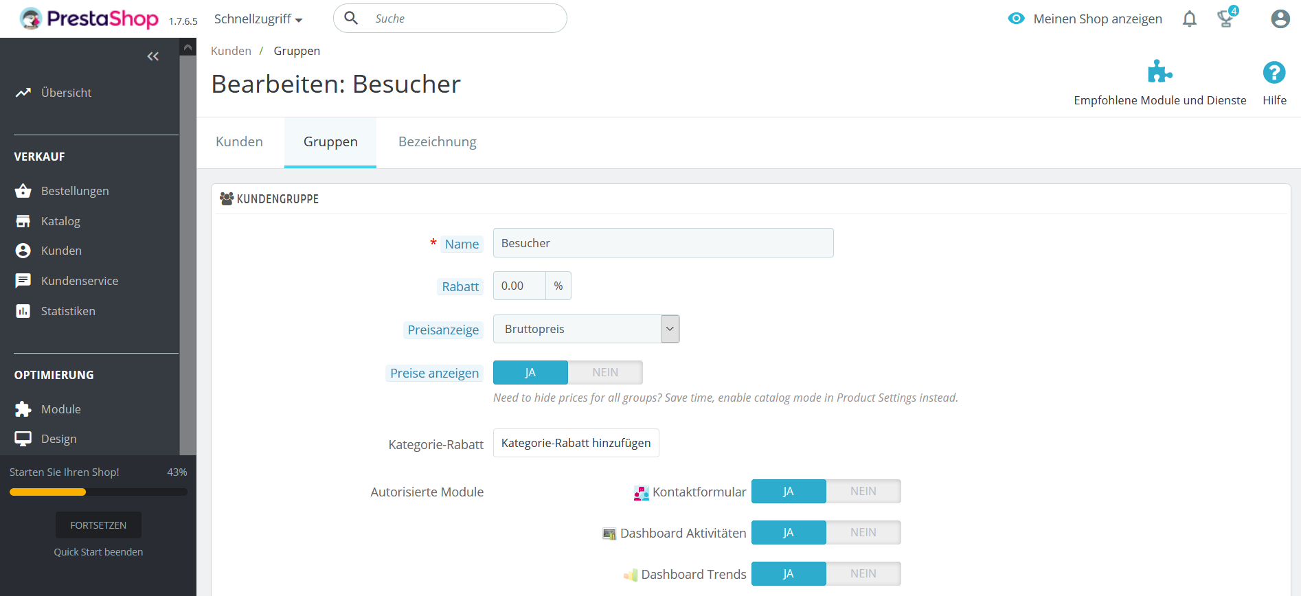Disable Kontaktformular module with NEIN
The height and width of the screenshot is (596, 1301).
(x=863, y=491)
